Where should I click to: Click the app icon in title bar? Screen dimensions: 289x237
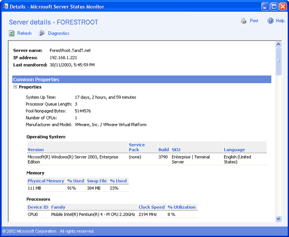(5, 6)
